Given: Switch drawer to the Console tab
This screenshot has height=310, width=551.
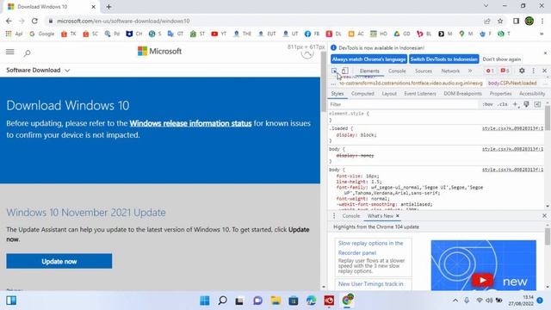Looking at the screenshot, I should (x=351, y=216).
